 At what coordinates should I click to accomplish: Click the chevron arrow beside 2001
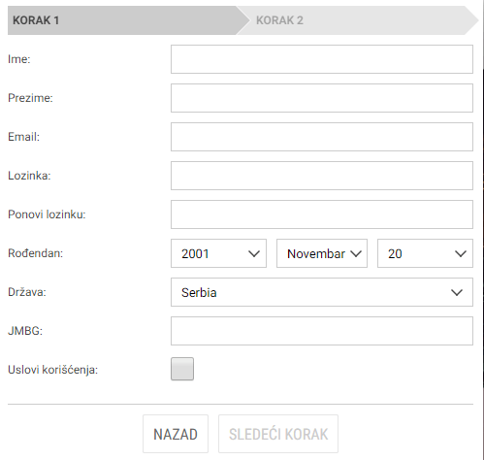[x=254, y=254]
